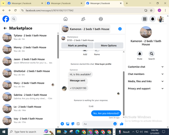The image size is (169, 135).
Task: Go back from the Marketplace chat list
Action: 5,28
